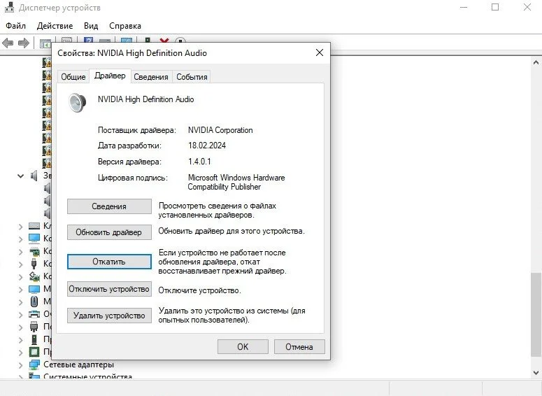Expand the ports connector category
The image size is (542, 396).
point(20,327)
